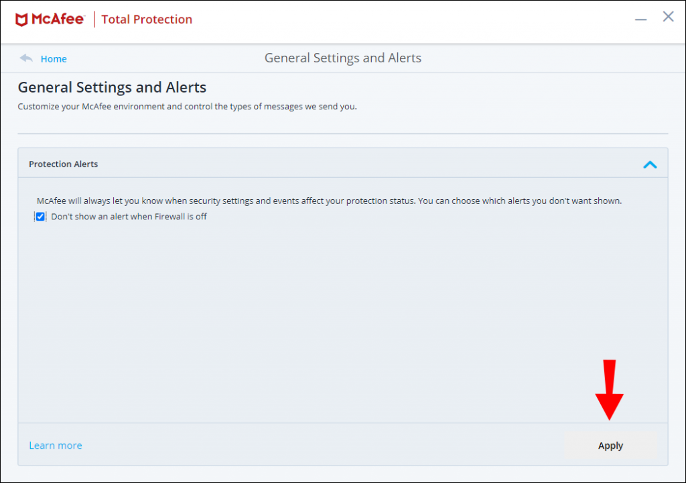Minimize the McAfee Total Protection window
This screenshot has height=483, width=686.
pos(640,17)
